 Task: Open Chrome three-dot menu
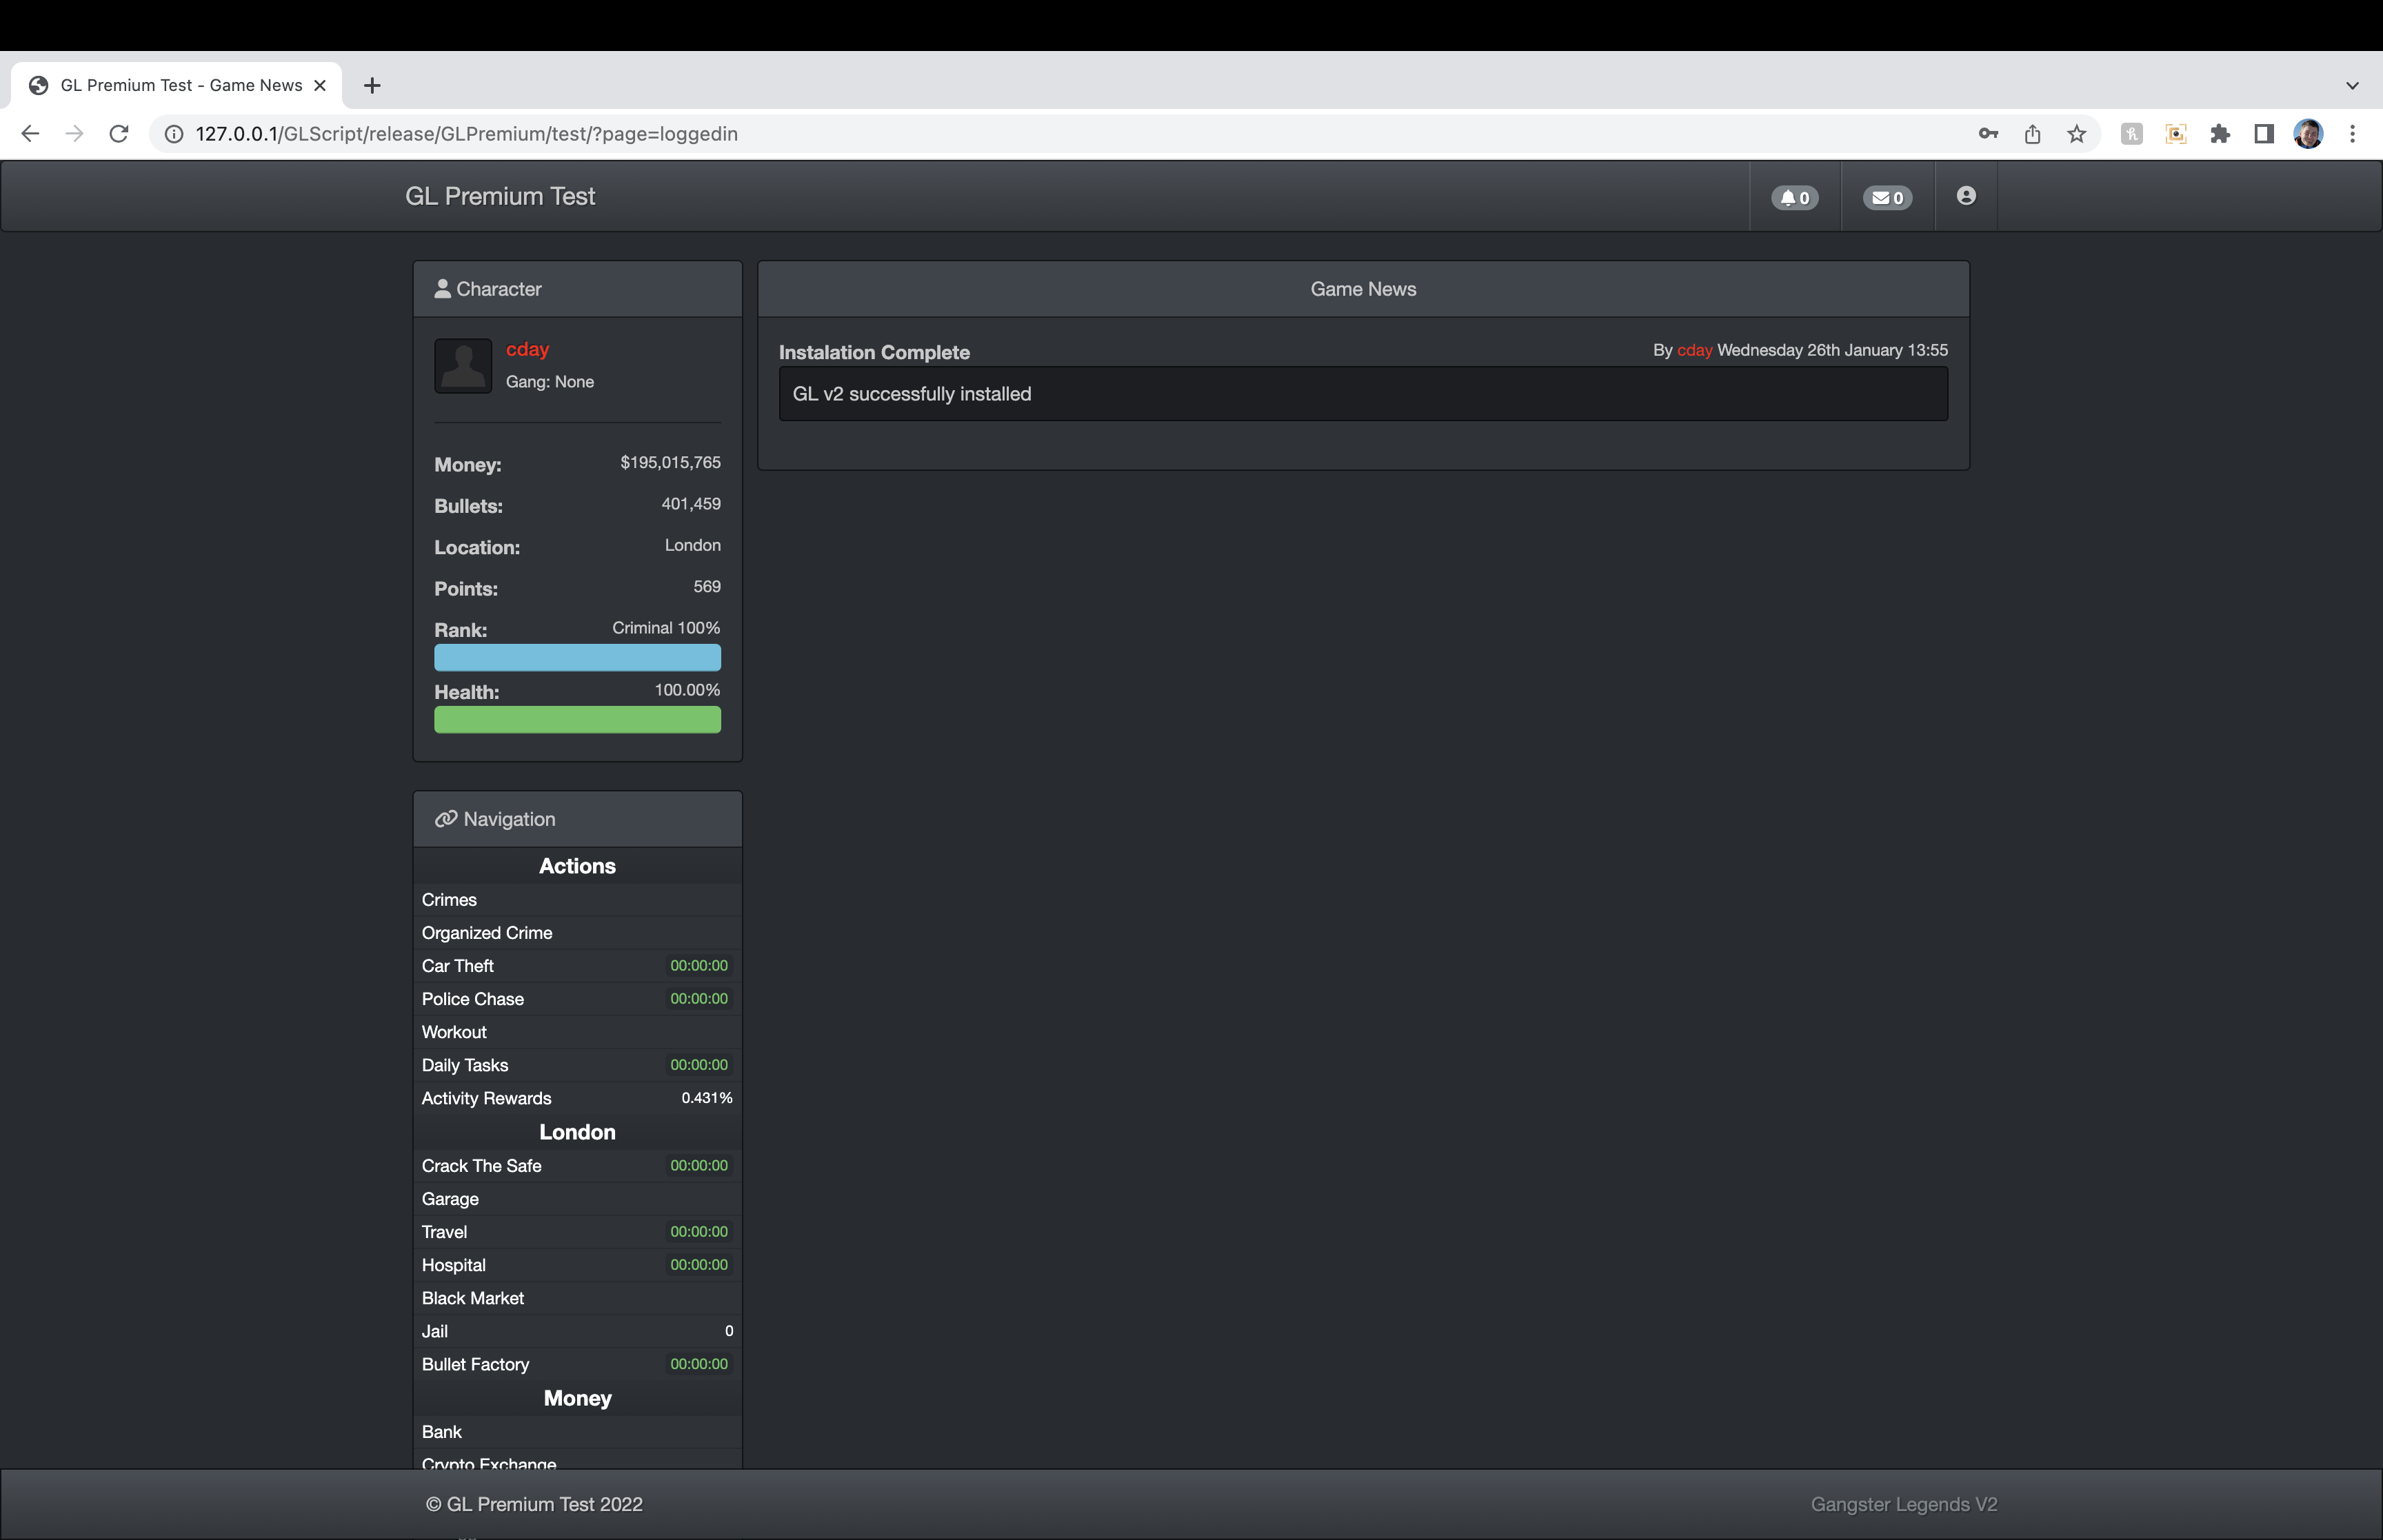[x=2352, y=133]
